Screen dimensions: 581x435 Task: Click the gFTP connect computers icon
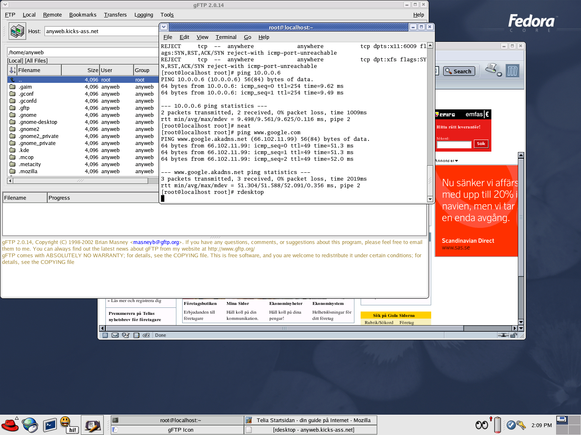tap(17, 31)
